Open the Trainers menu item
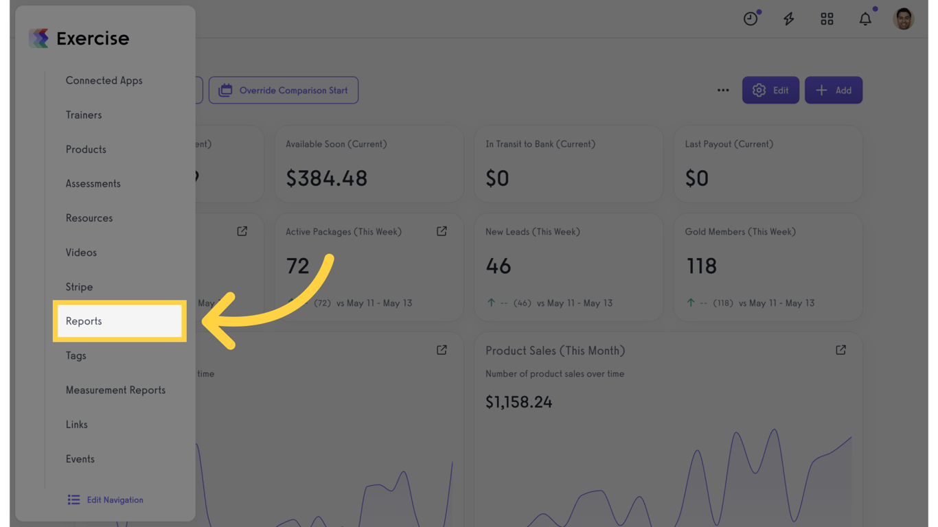938x527 pixels. click(x=84, y=115)
